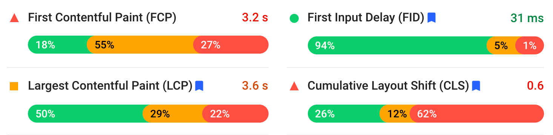Open the First Input Delay (FID) label
The width and height of the screenshot is (553, 135).
point(366,18)
